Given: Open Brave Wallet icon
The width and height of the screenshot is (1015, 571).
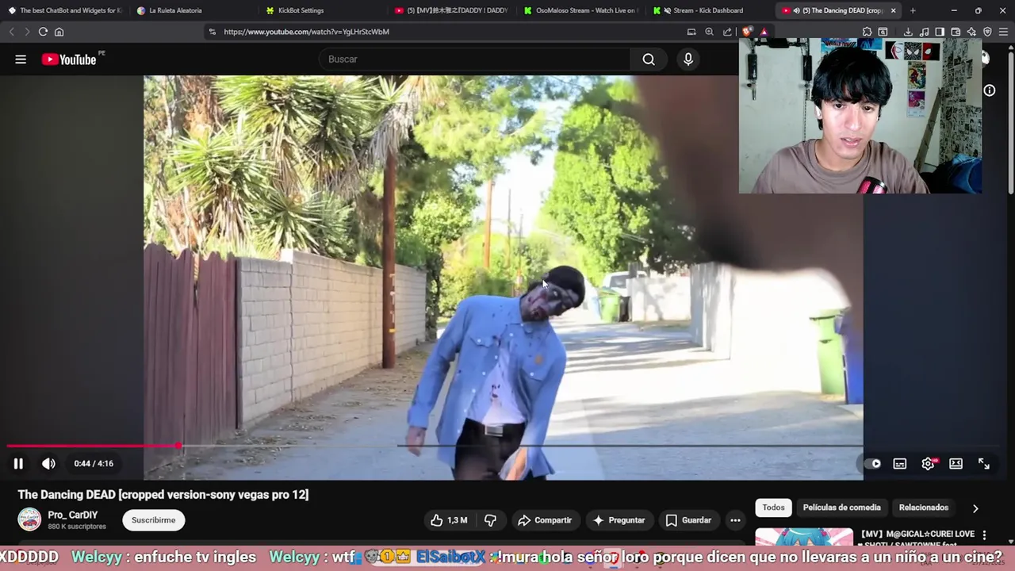Looking at the screenshot, I should (956, 32).
